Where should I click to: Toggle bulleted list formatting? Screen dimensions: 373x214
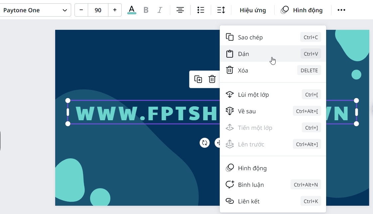pyautogui.click(x=201, y=10)
